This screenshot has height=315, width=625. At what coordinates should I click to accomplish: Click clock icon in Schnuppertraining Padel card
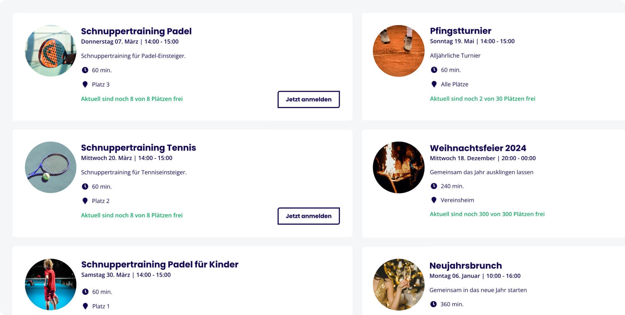[85, 70]
